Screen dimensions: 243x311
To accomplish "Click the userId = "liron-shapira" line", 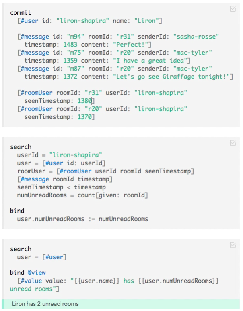I will point(60,155).
